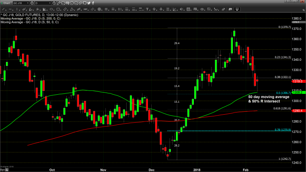
Task: Share chart via Facebook icon
Action: coord(93,3)
